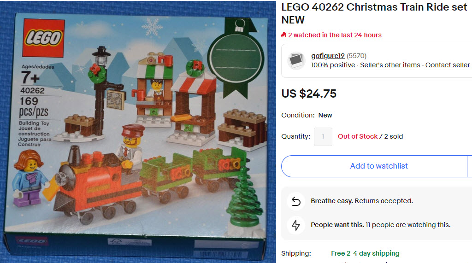Click the red flame watched icon

point(283,35)
